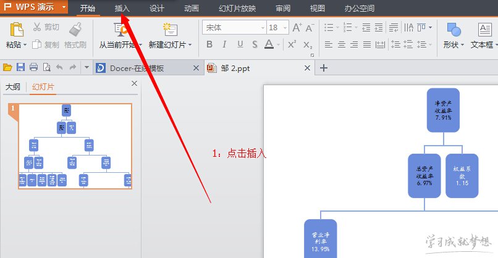Select the 总资产收益率 6.97% box

tap(424, 176)
